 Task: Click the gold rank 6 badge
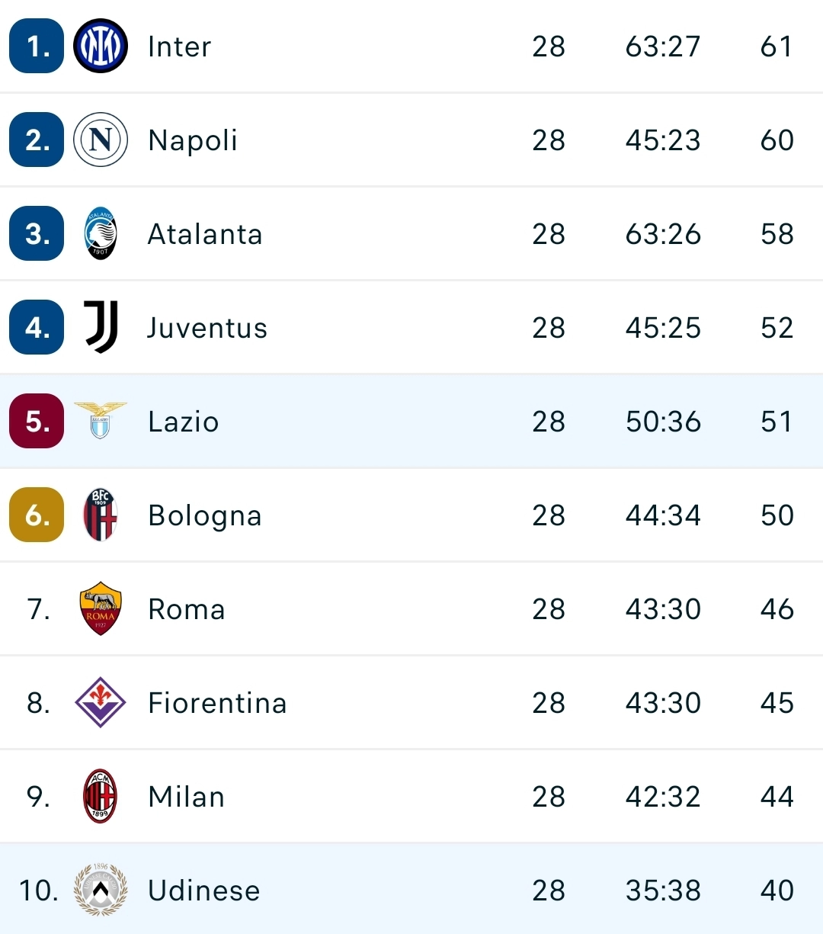[x=37, y=515]
